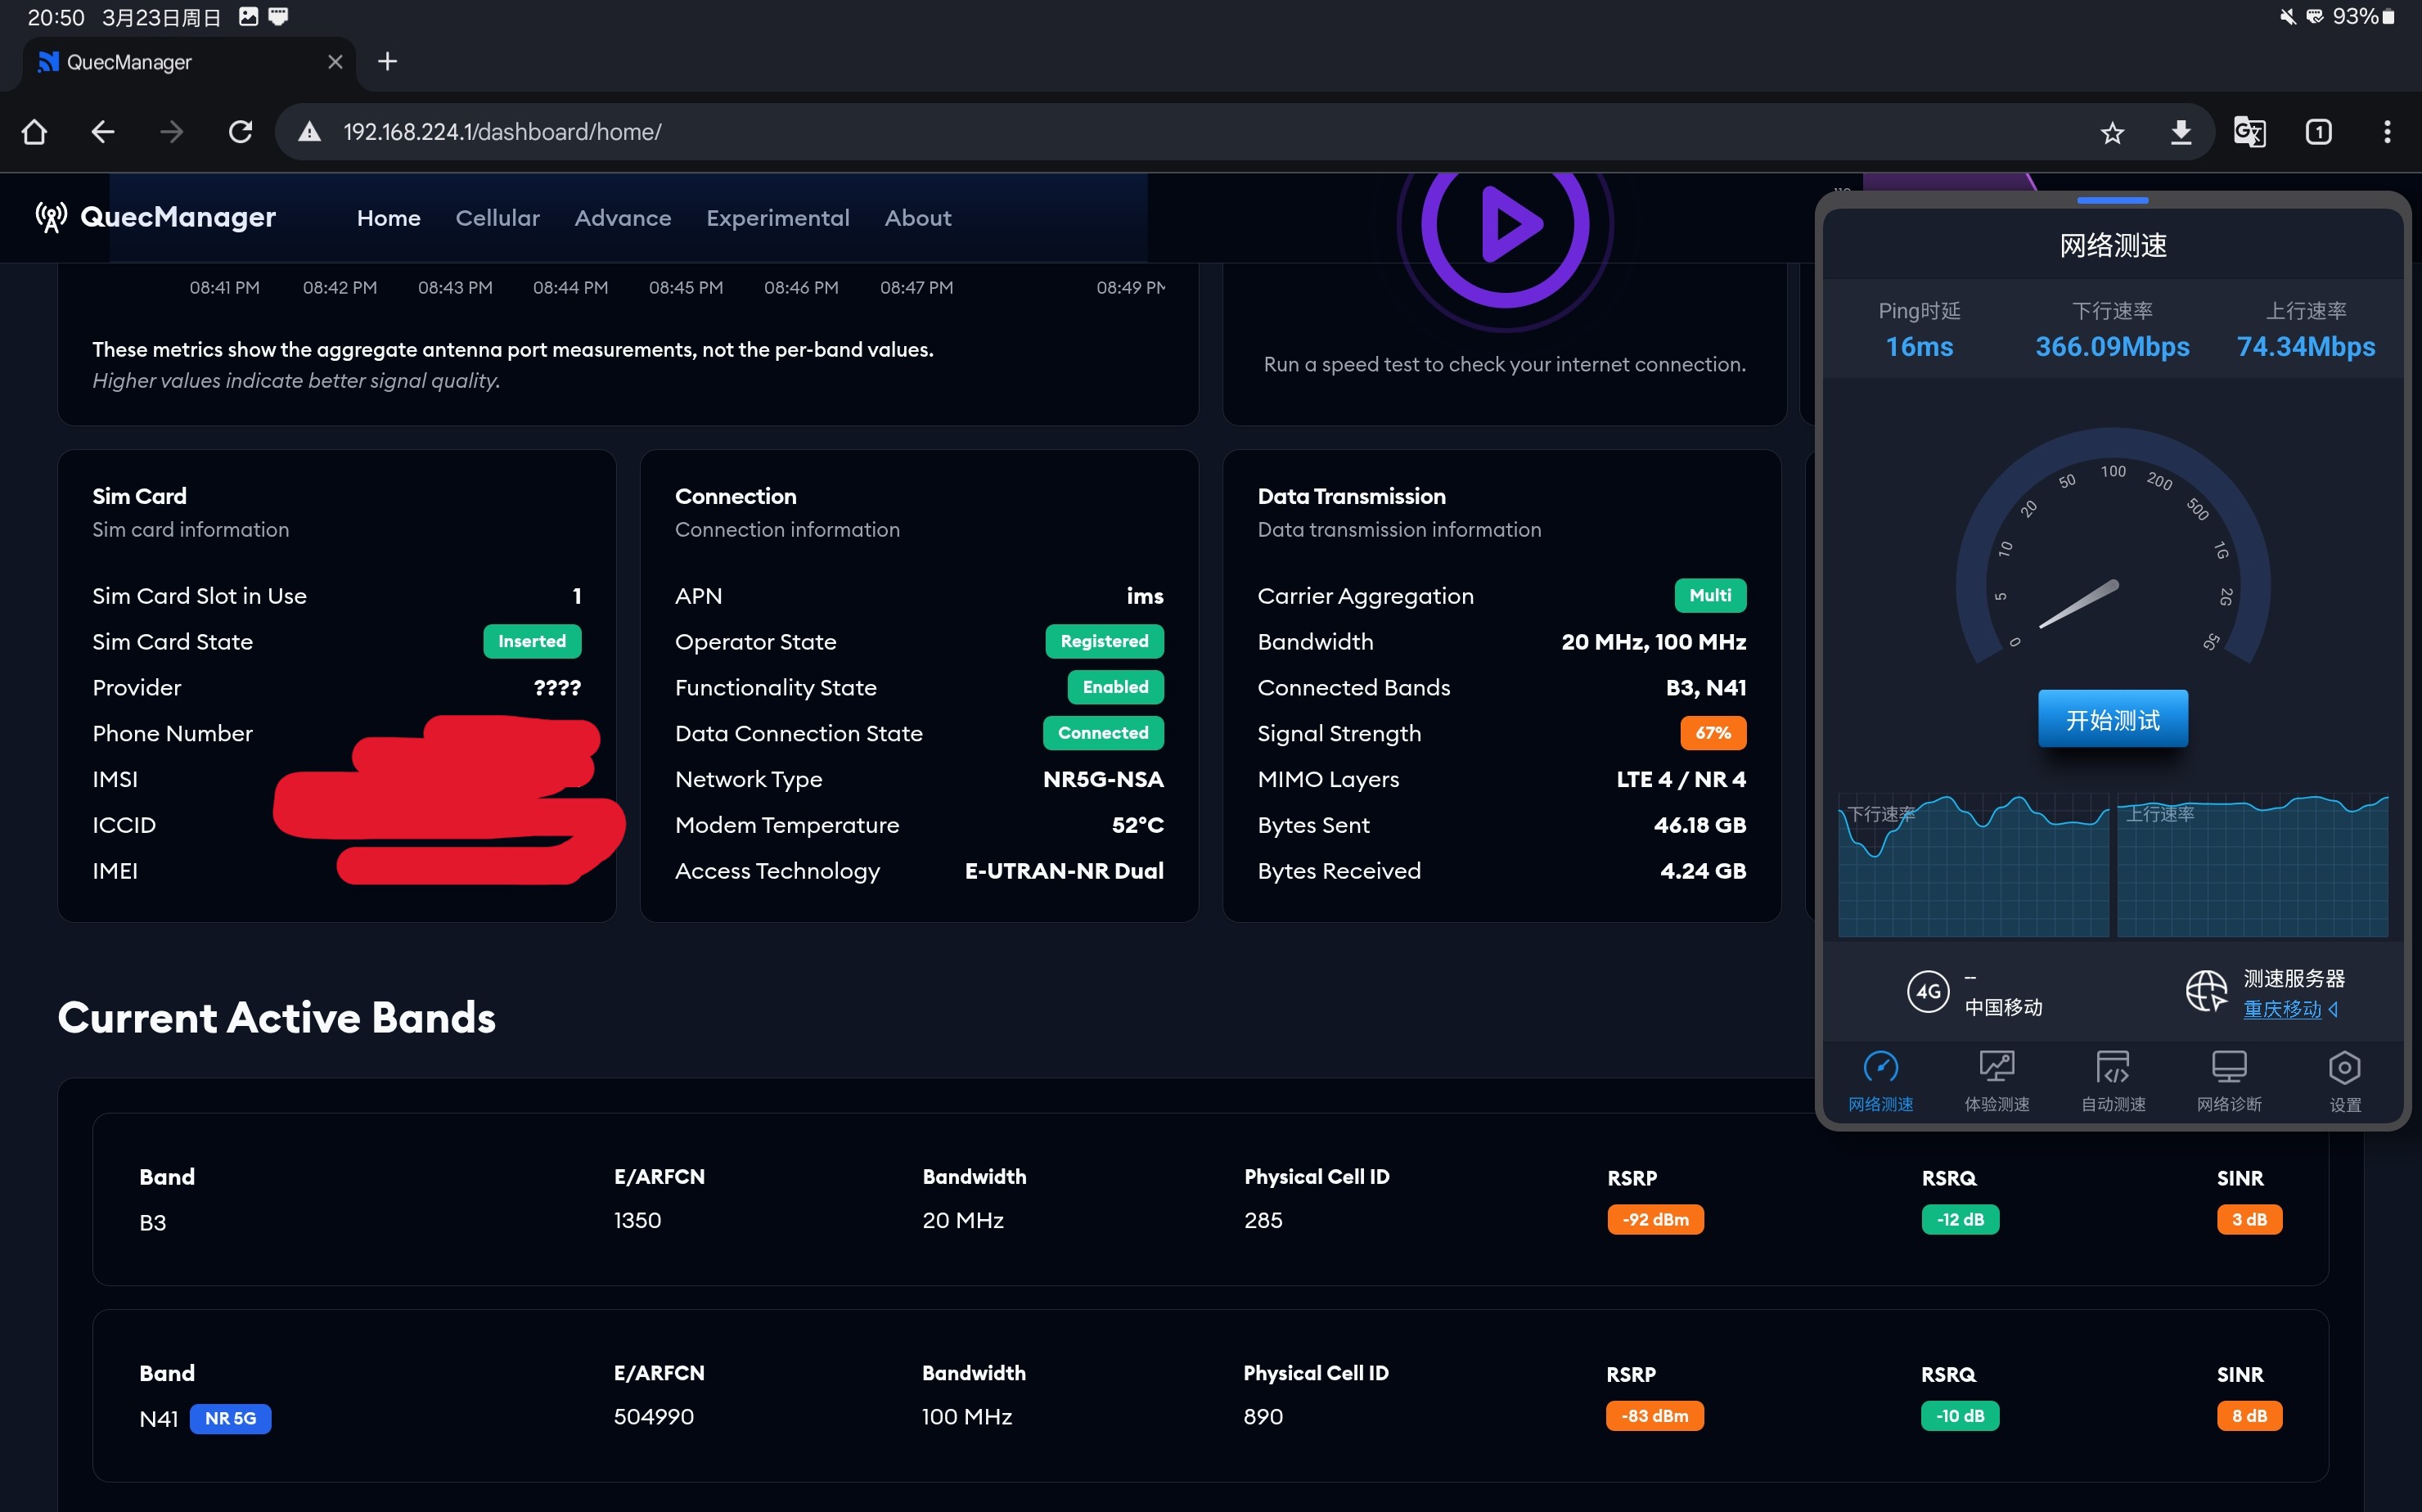Image resolution: width=2422 pixels, height=1512 pixels.
Task: Click the Multi carrier aggregation badge
Action: (1710, 595)
